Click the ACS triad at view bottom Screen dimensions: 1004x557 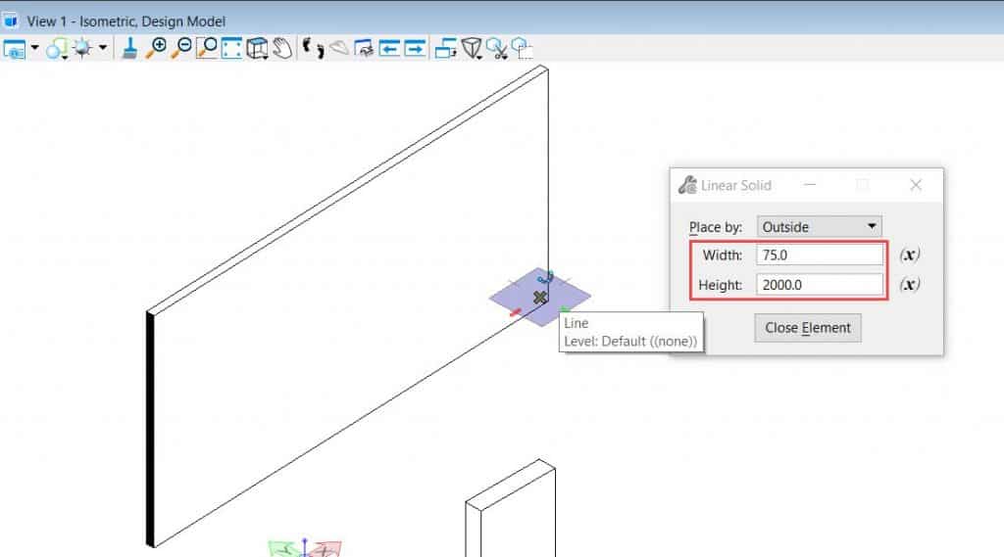pyautogui.click(x=305, y=548)
